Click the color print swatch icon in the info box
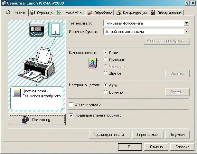This screenshot has width=197, height=154. (x=17, y=93)
